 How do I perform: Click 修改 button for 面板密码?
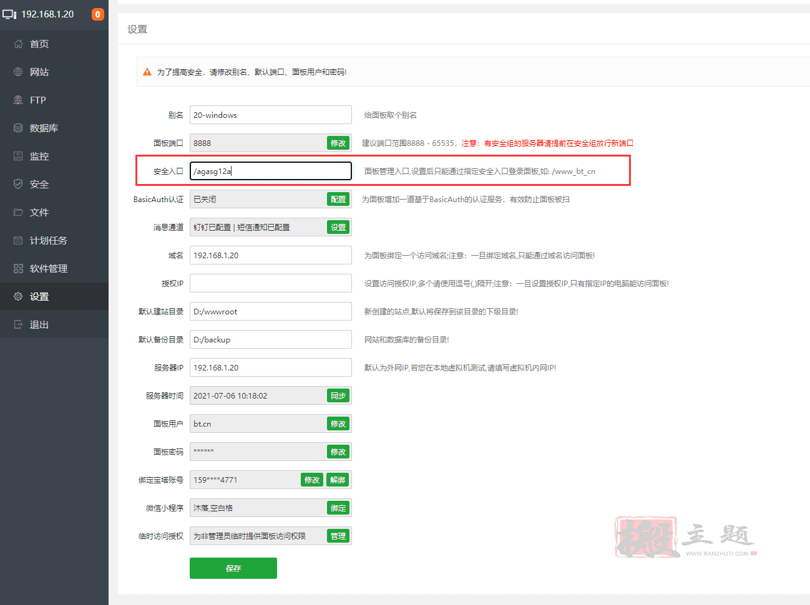(338, 452)
